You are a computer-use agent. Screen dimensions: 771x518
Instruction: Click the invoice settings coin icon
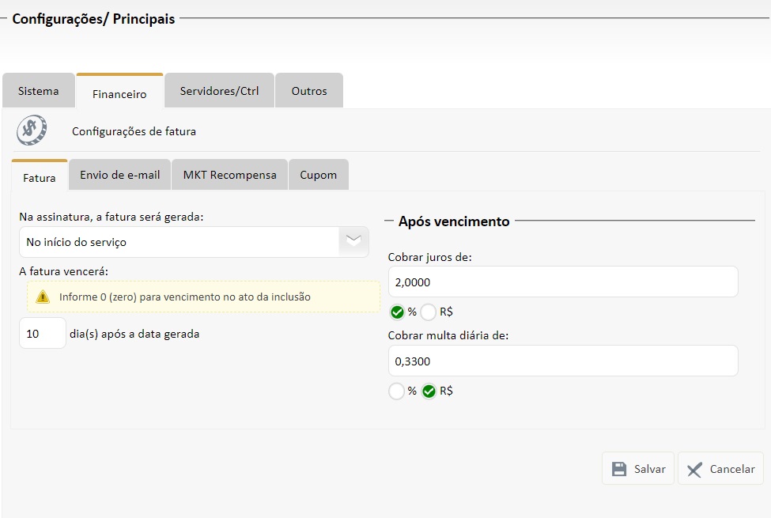(32, 130)
